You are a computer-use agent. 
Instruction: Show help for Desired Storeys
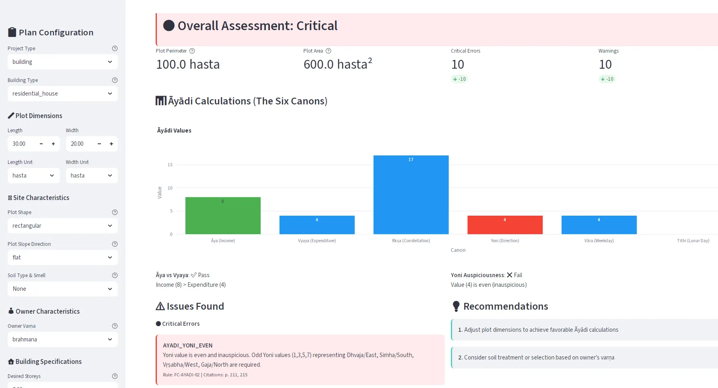pos(115,376)
